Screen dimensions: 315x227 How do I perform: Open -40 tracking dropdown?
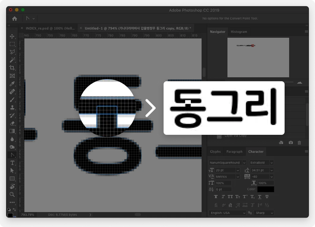(x=272, y=176)
